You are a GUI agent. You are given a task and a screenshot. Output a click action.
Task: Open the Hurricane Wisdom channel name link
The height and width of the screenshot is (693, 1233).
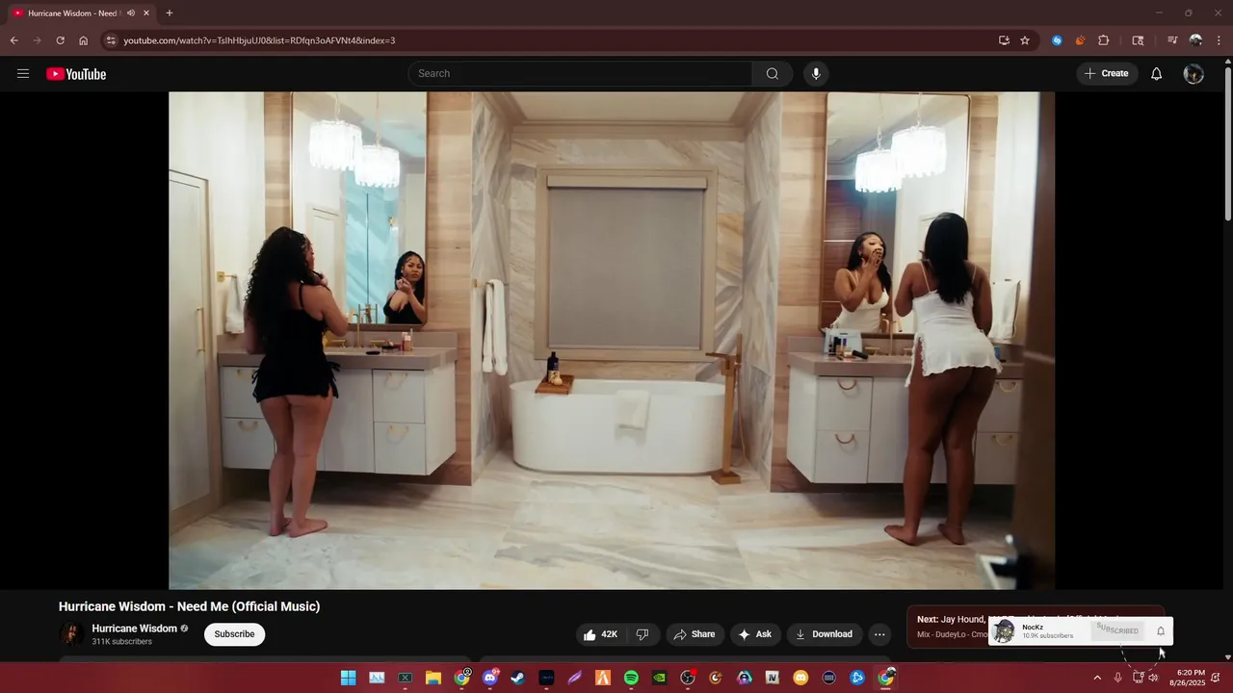pos(134,629)
